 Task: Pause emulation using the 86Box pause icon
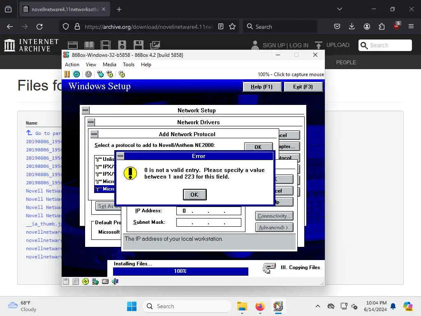point(67,74)
